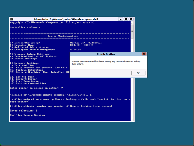Viewport: 194px width, 146px height.
Task: Click the Microsoft Corporation copyright line
Action: [x=53, y=22]
